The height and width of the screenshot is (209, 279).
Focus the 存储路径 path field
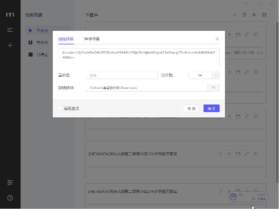click(147, 88)
